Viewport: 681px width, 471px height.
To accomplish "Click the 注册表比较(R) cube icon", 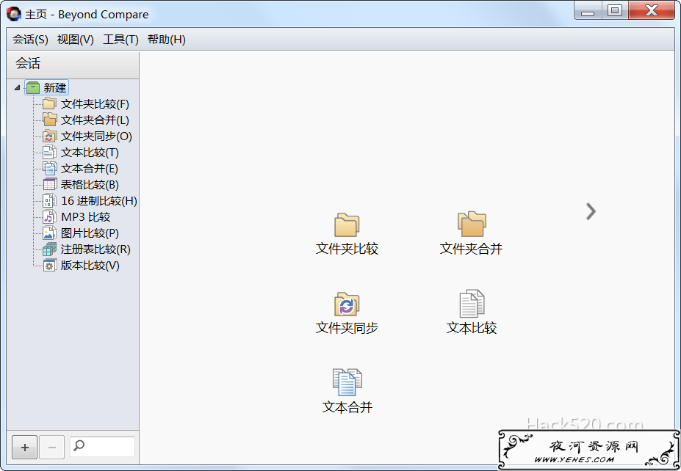I will (x=49, y=249).
